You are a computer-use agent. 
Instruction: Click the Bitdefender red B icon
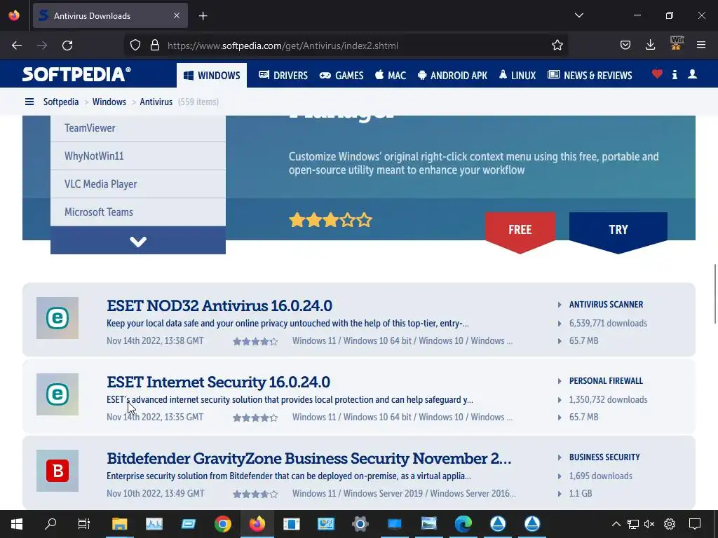click(x=57, y=471)
